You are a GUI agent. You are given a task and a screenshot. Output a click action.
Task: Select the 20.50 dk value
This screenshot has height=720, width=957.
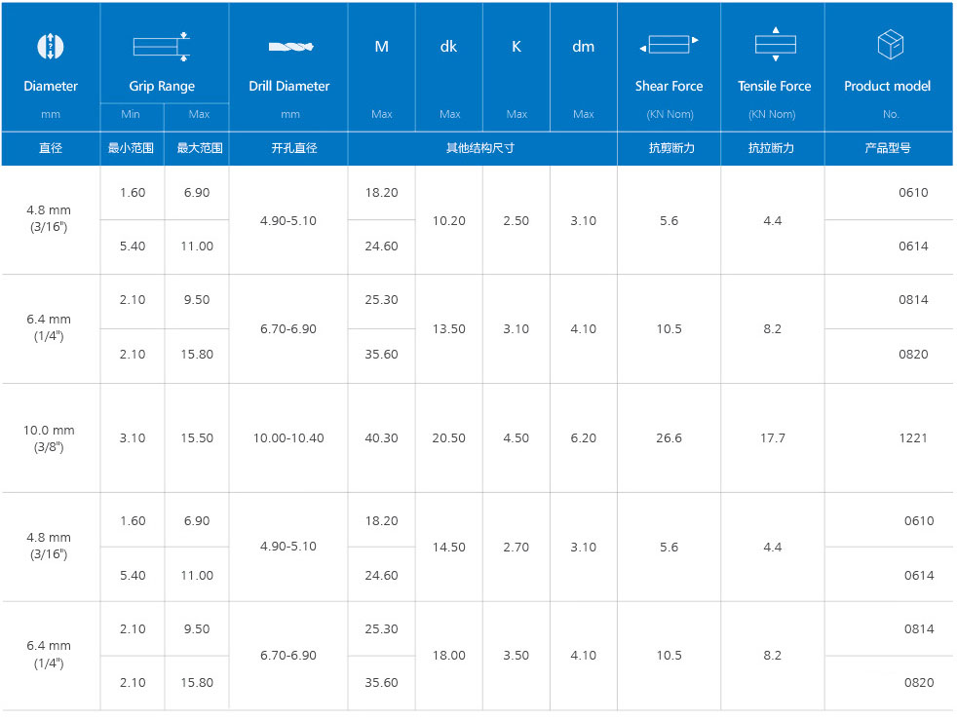click(x=449, y=438)
